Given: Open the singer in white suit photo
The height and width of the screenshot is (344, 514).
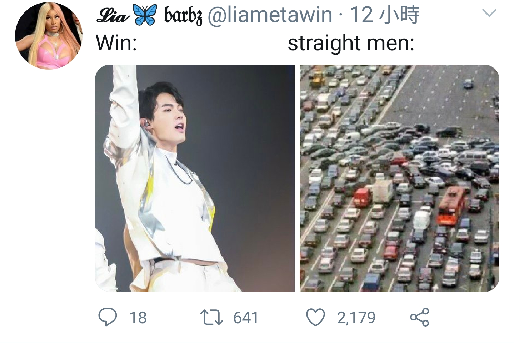Looking at the screenshot, I should (x=195, y=178).
